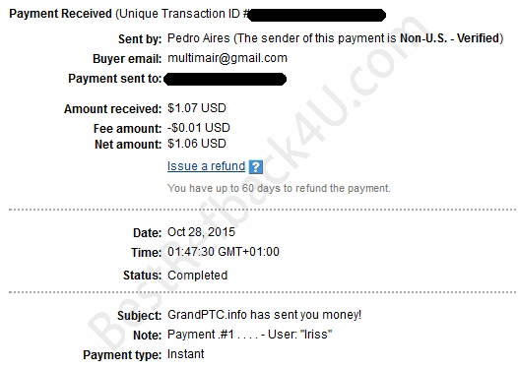The image size is (518, 369).
Task: Click the Oct 28, 2015 date value
Action: 201,232
